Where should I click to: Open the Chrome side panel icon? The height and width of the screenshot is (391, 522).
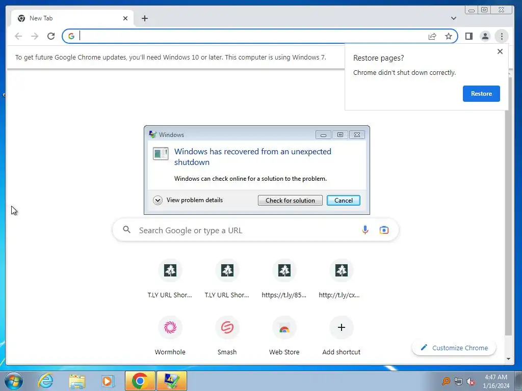469,36
